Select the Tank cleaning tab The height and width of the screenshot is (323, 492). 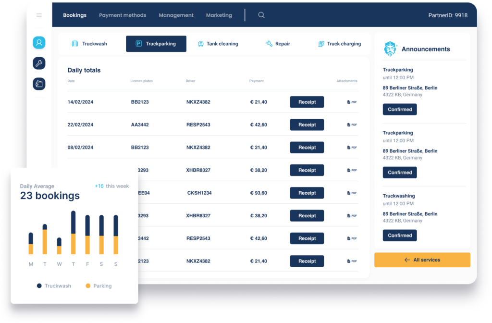click(218, 44)
